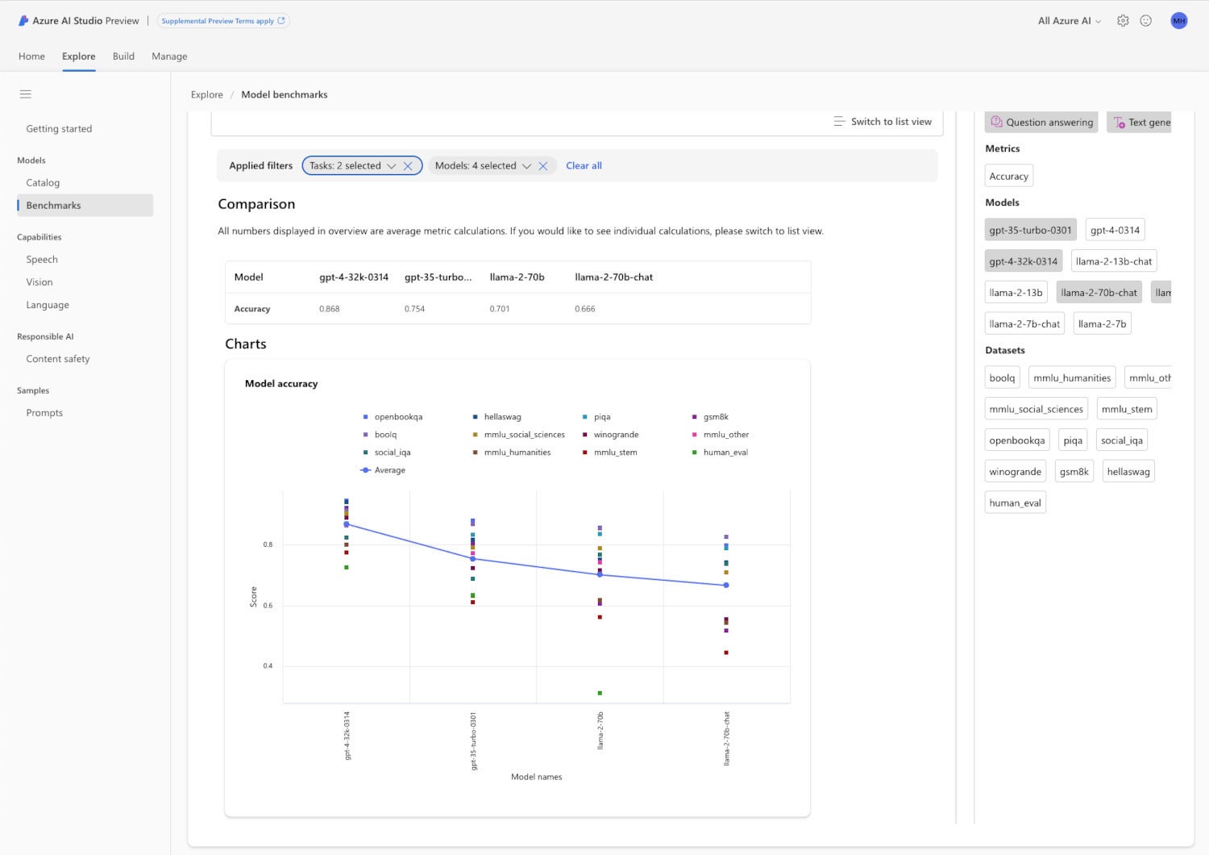Click the 0.868 accuracy table cell
1209x855 pixels.
point(330,309)
